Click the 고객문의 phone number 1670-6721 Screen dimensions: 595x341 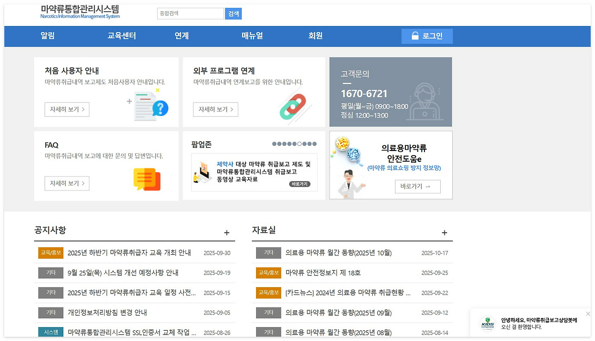point(364,94)
